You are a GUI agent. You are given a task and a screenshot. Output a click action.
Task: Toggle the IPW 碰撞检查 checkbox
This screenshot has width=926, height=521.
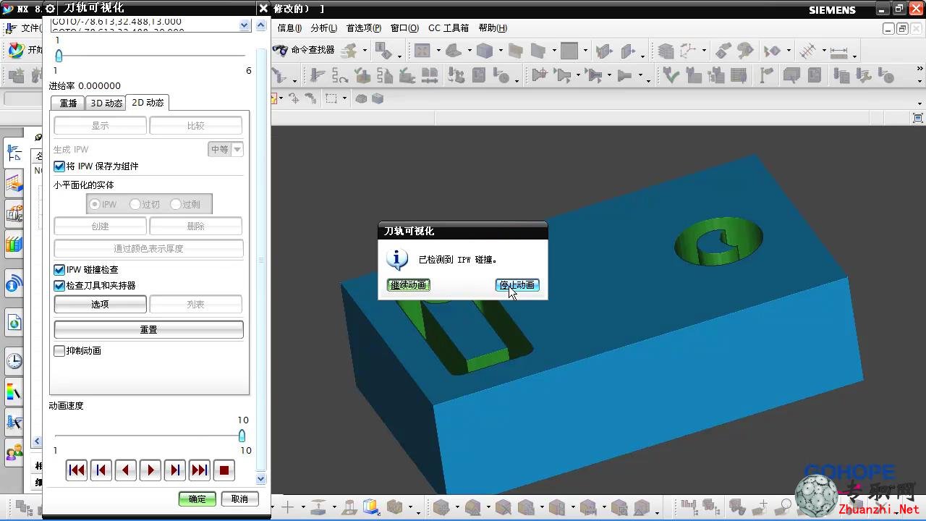tap(59, 270)
